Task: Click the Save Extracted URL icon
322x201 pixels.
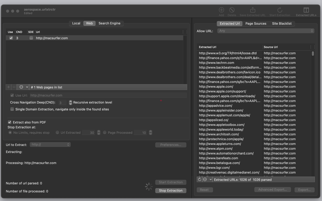Action: click(x=253, y=10)
